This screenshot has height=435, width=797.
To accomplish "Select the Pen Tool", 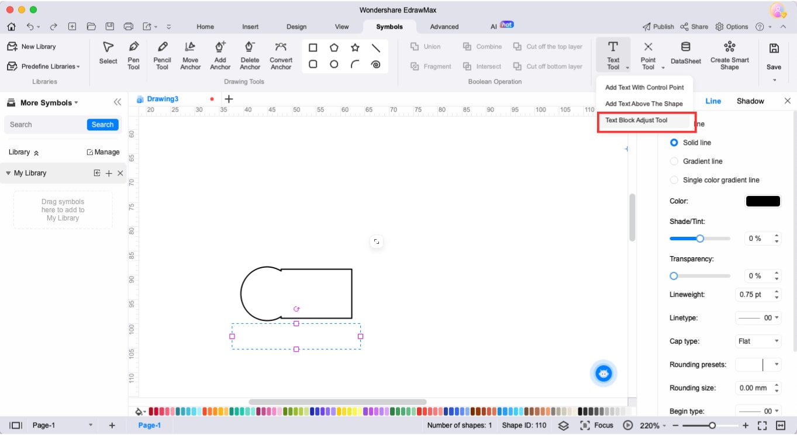I will pyautogui.click(x=133, y=55).
